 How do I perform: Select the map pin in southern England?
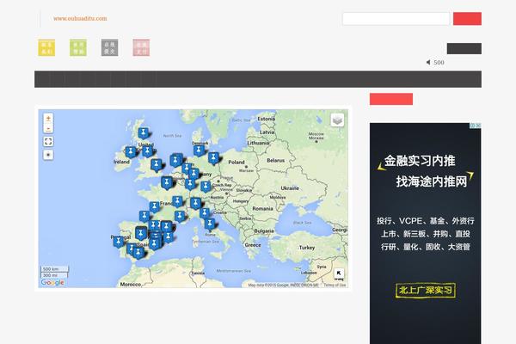click(157, 164)
